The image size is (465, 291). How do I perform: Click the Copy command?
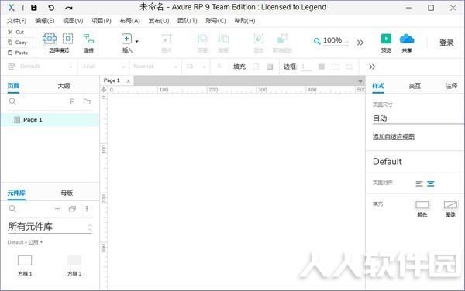coord(17,43)
